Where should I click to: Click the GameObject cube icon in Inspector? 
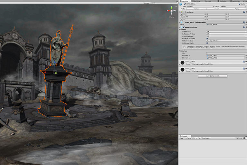click(181, 4)
